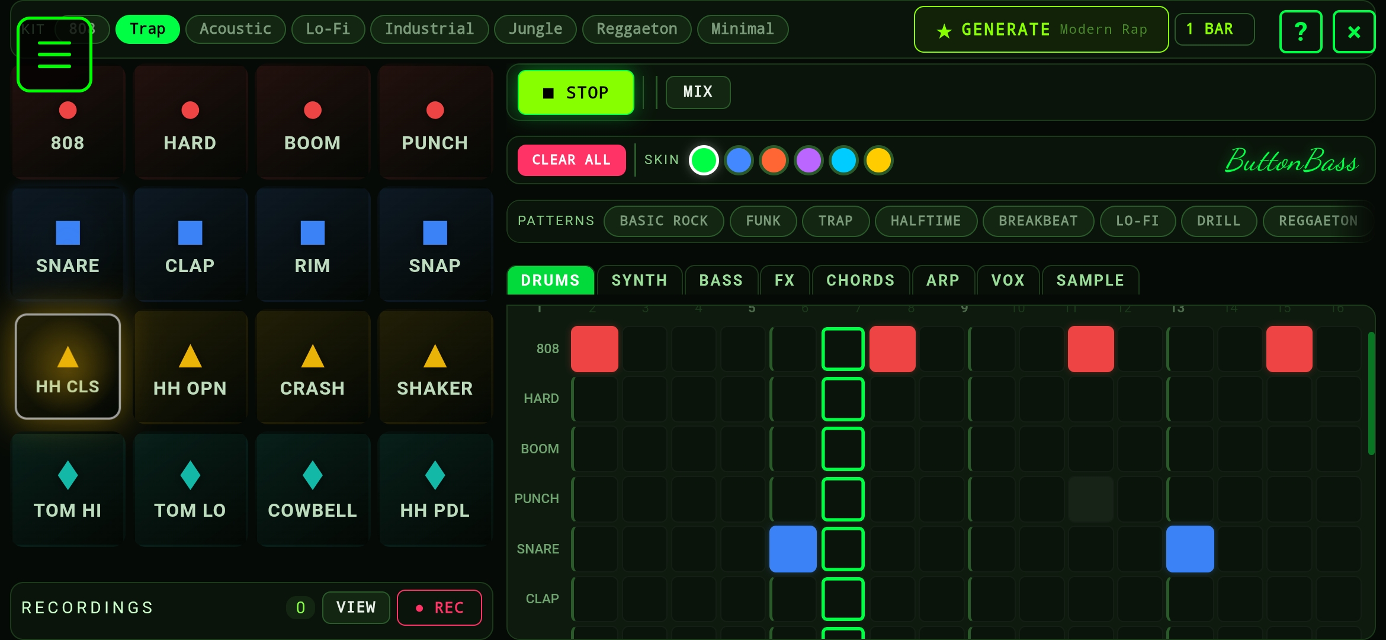The image size is (1386, 640).
Task: Load the TRAP pattern
Action: point(835,221)
